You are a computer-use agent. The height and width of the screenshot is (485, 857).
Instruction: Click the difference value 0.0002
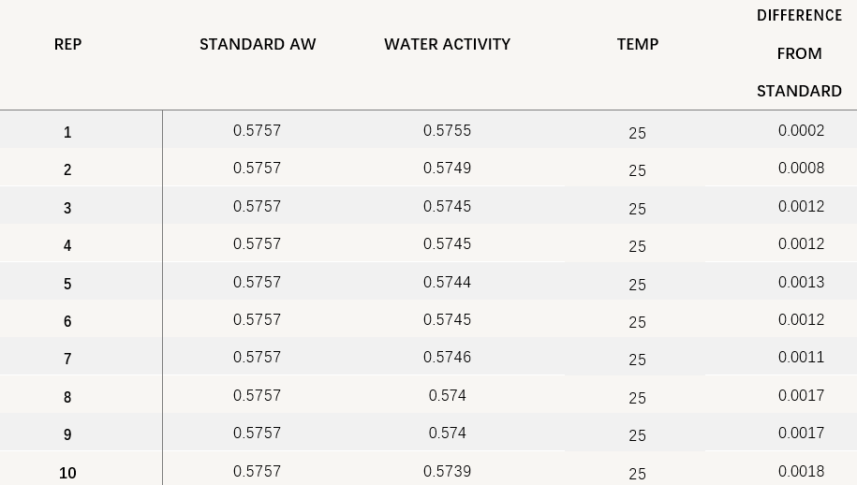[801, 130]
